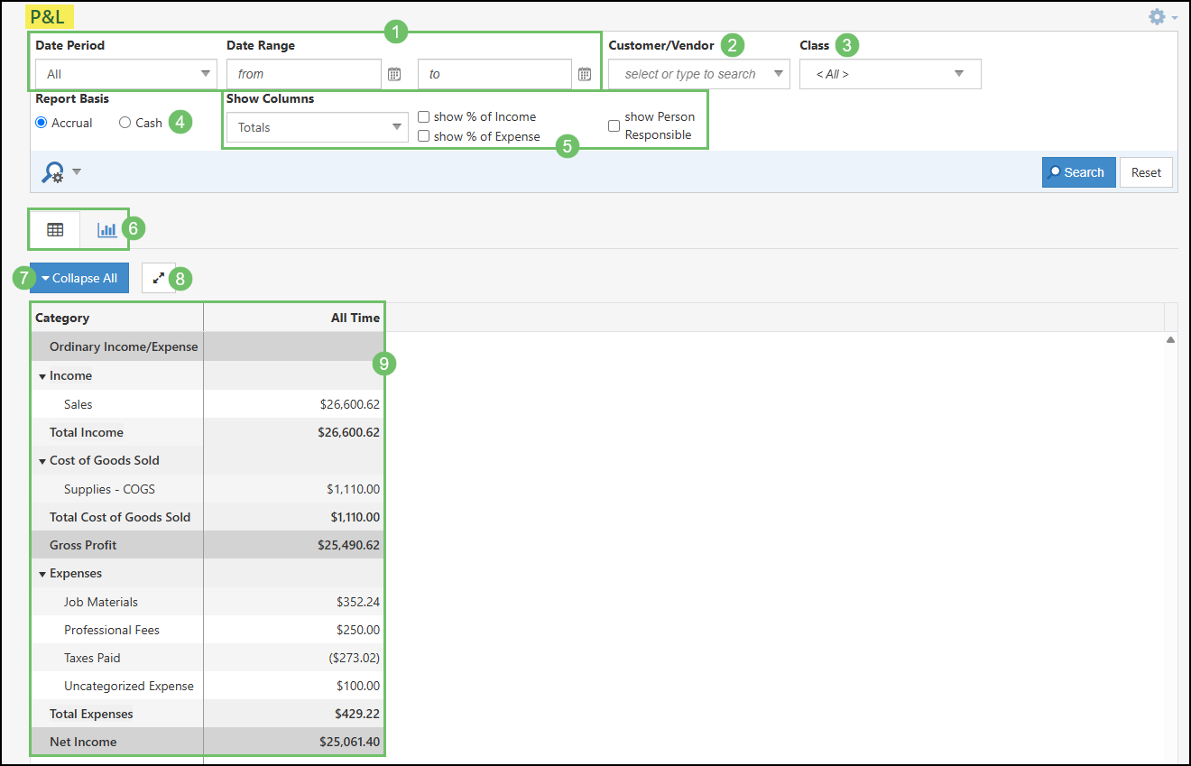
Task: Click the All Time column header
Action: coord(355,318)
